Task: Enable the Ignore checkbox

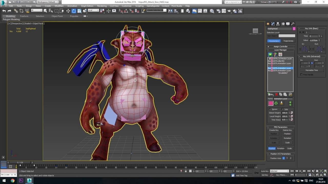Action: click(x=270, y=109)
